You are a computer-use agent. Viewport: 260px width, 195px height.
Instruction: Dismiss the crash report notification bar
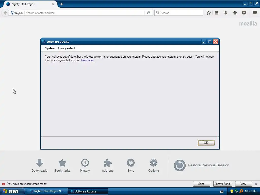click(256, 184)
